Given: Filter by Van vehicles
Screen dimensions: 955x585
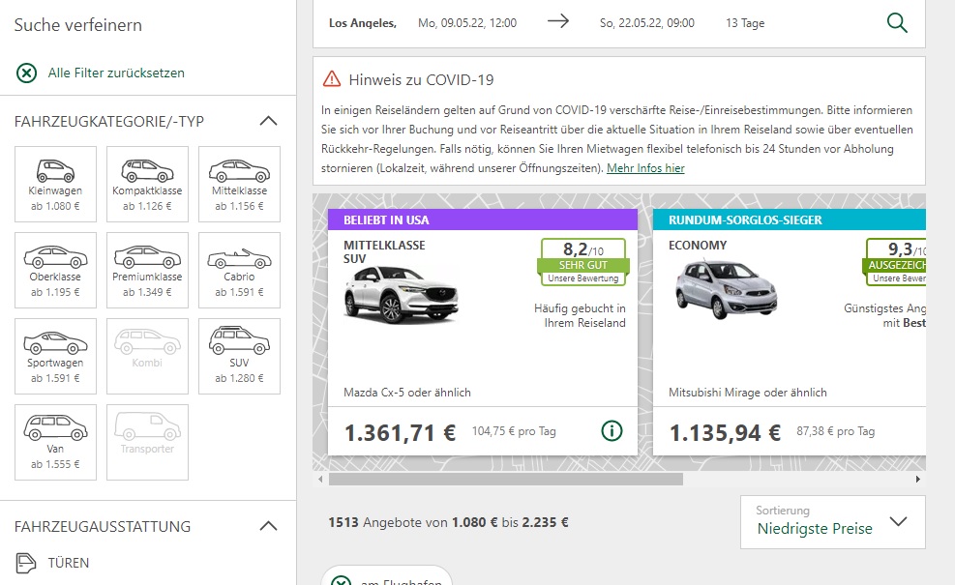Looking at the screenshot, I should click(56, 442).
